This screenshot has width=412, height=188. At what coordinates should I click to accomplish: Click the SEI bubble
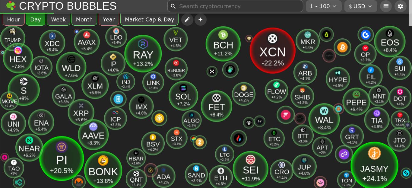click(250, 169)
